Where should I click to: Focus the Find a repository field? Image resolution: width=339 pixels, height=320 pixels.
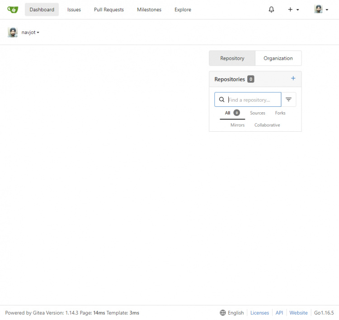point(253,100)
